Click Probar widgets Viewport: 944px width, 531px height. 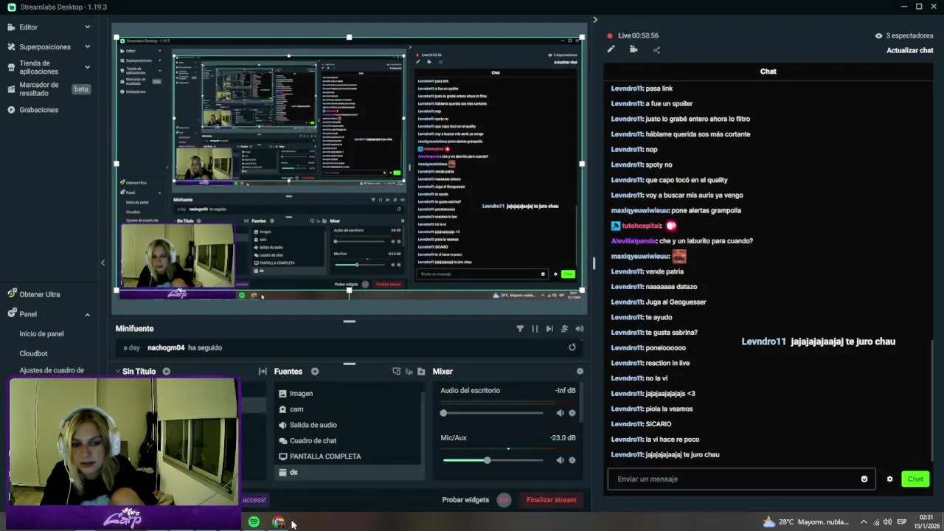[x=465, y=500]
